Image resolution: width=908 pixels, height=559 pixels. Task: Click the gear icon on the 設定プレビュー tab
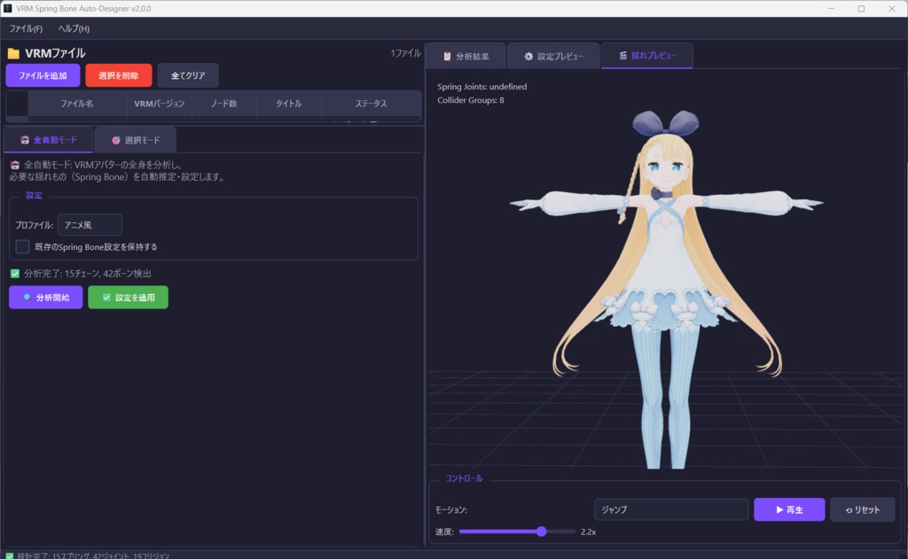pos(529,56)
